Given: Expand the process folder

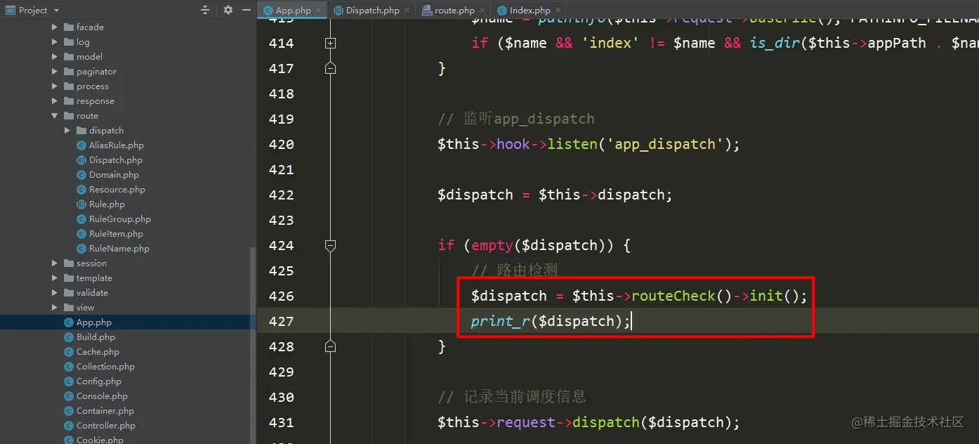Looking at the screenshot, I should (55, 86).
